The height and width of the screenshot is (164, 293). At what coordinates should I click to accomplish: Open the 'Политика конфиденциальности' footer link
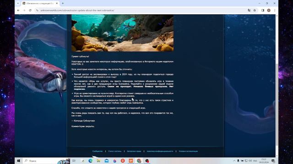(160, 151)
